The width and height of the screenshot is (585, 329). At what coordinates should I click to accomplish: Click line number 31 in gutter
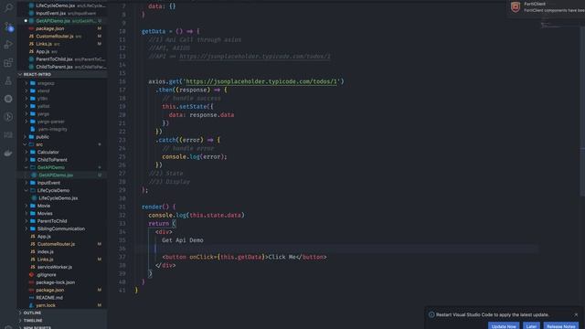tap(122, 207)
